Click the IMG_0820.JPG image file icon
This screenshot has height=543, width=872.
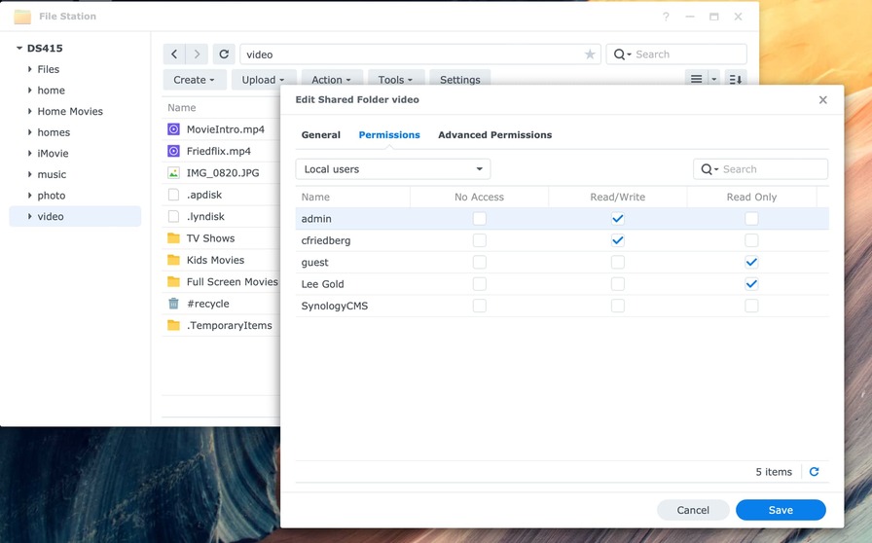(173, 172)
